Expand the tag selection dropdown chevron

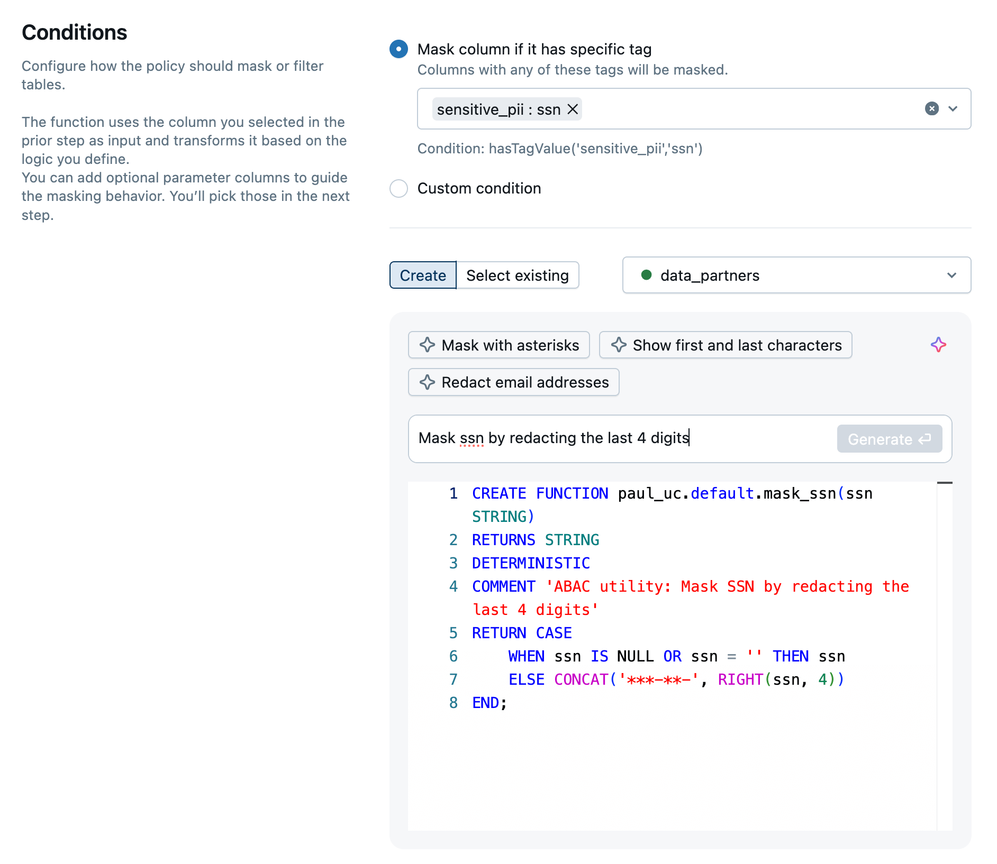tap(953, 108)
